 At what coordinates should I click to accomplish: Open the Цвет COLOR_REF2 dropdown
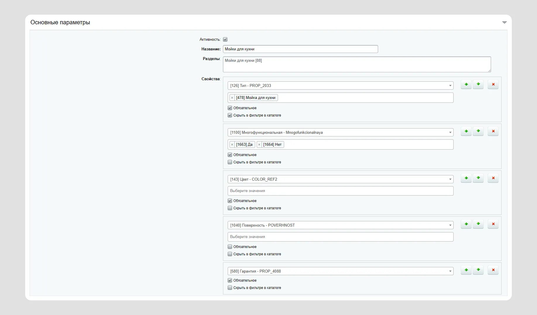[340, 179]
